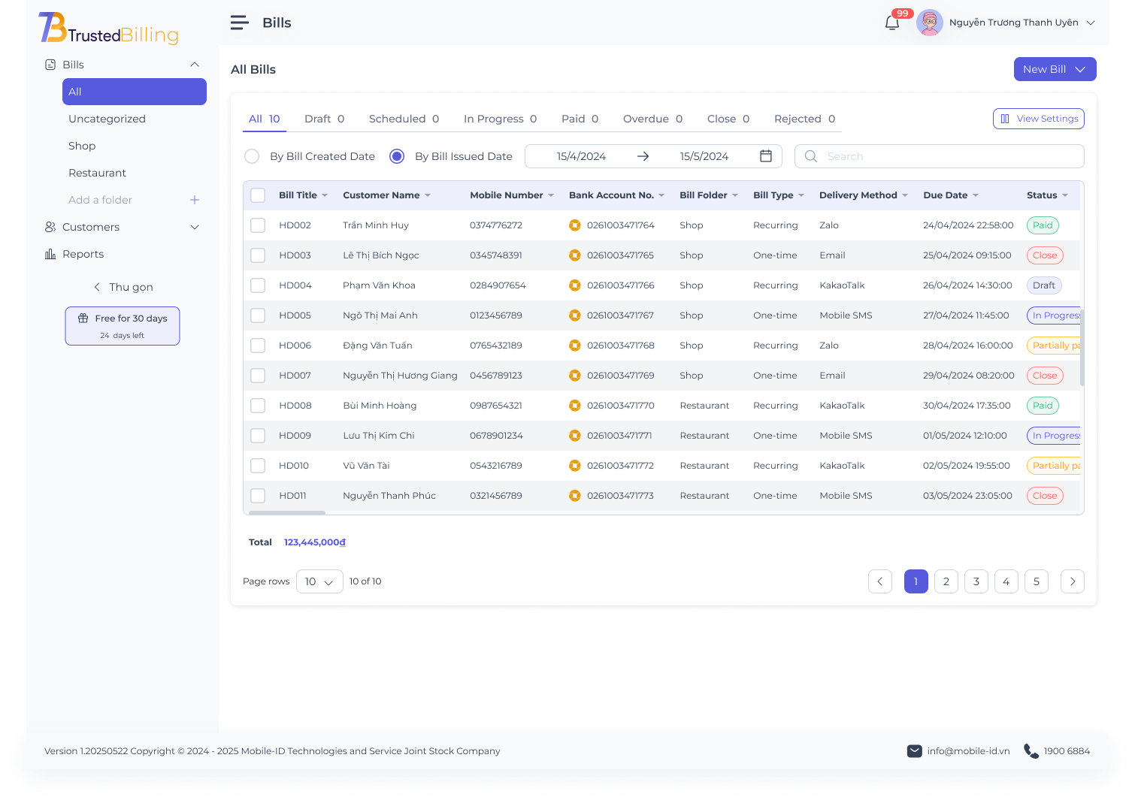
Task: Click bank icon for account 0261003471764
Action: tap(575, 225)
